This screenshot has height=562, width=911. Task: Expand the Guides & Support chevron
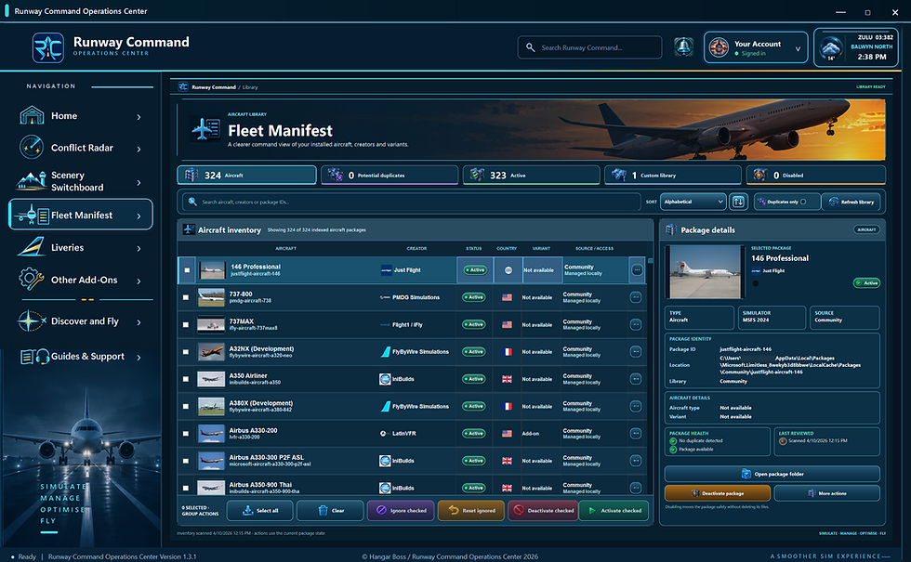pyautogui.click(x=139, y=358)
